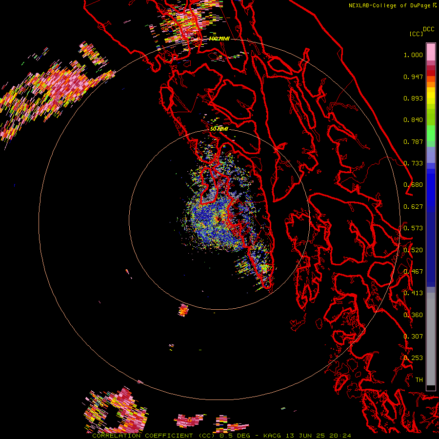
Task: Click the 0.680 scale label
Action: [413, 185]
